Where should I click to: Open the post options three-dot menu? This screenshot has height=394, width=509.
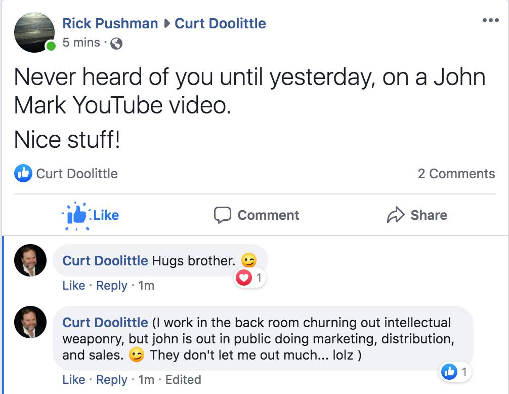coord(490,21)
